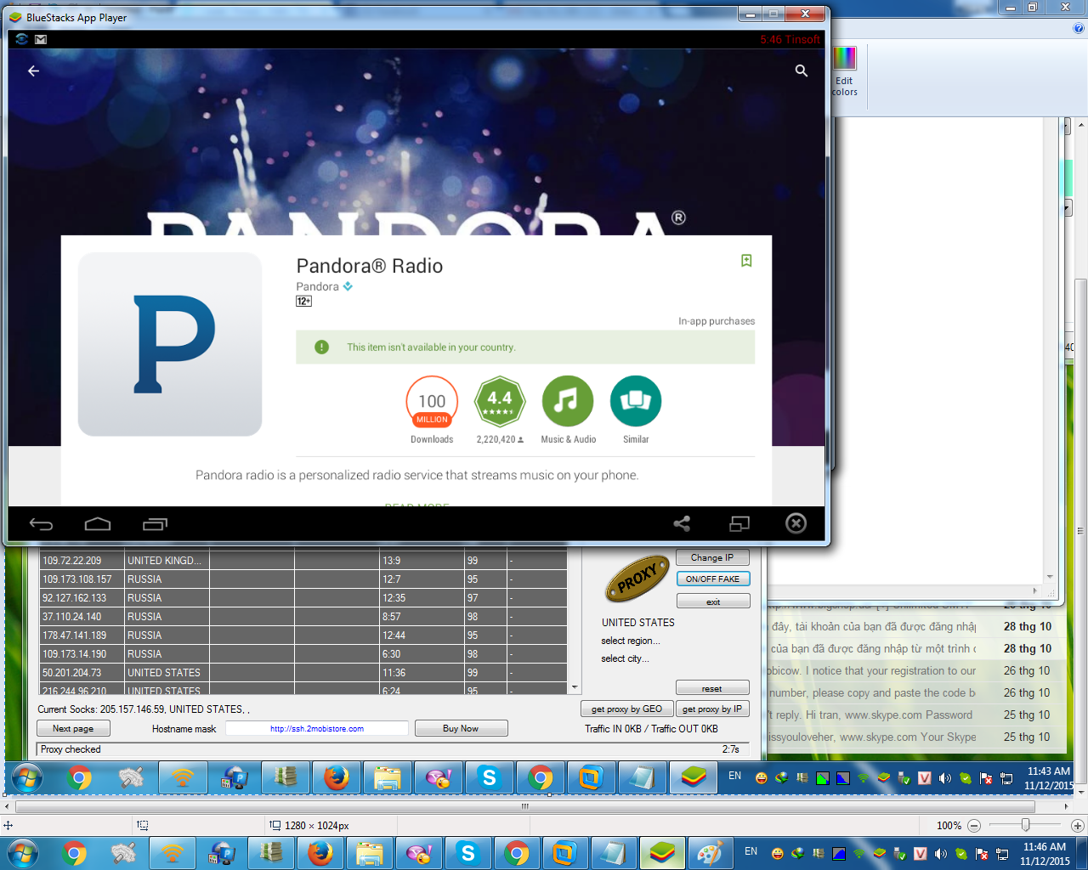This screenshot has height=870, width=1088.
Task: Click the reset button in proxy tool
Action: [713, 688]
